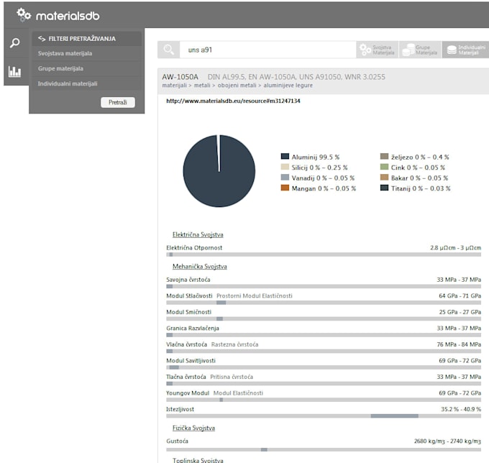Click the Istezljivost range bar
This screenshot has height=463, width=489.
coord(324,416)
